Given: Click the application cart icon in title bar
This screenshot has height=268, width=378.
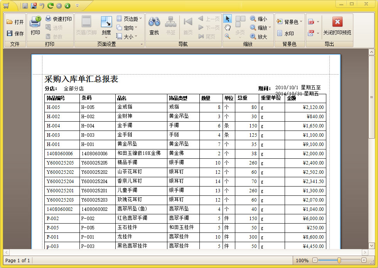Looking at the screenshot, I should point(6,5).
